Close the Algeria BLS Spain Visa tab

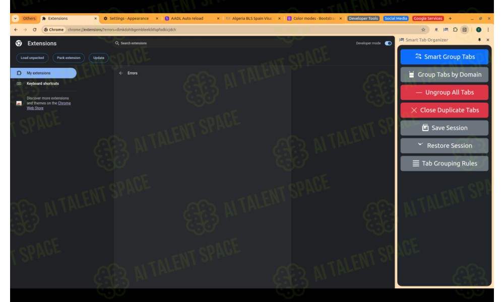coord(279,19)
